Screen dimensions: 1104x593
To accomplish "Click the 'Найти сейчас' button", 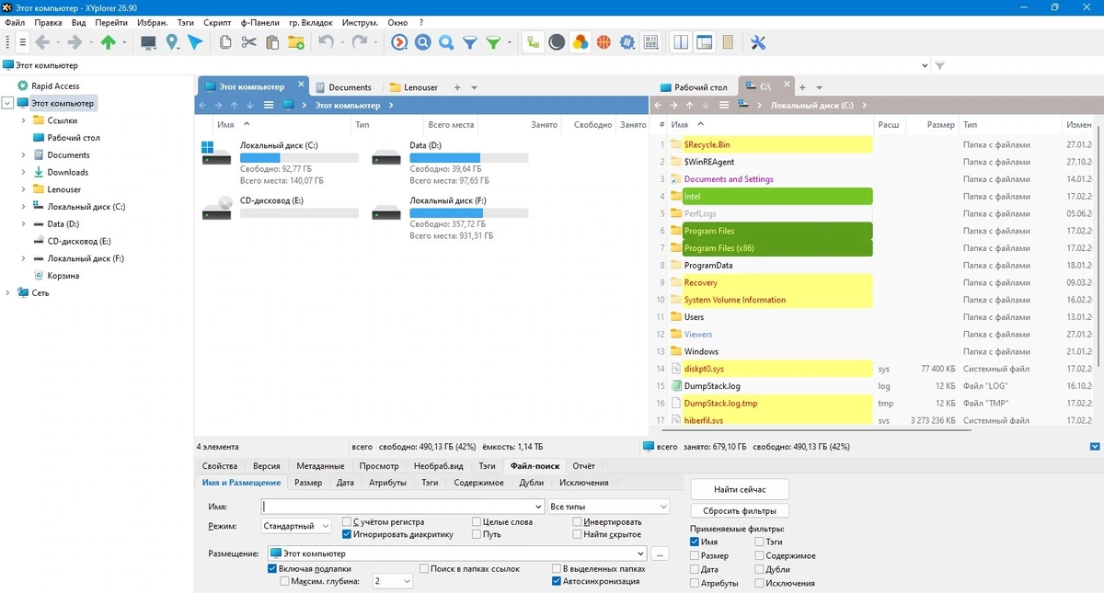I will pos(740,489).
